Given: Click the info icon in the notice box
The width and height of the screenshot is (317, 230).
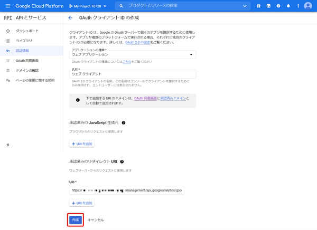Looking at the screenshot, I should 78,100.
